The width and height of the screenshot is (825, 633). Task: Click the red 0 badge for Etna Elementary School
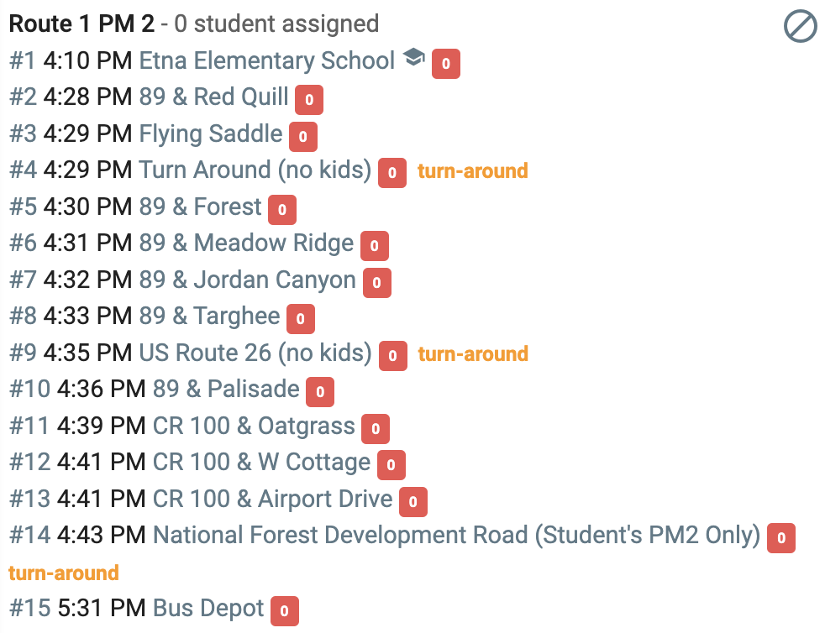pyautogui.click(x=445, y=64)
